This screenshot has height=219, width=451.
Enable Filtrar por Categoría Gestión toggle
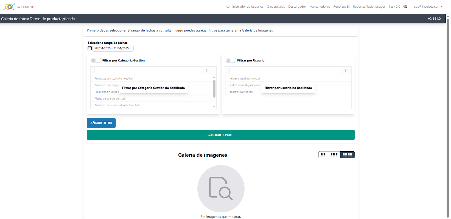coord(96,60)
